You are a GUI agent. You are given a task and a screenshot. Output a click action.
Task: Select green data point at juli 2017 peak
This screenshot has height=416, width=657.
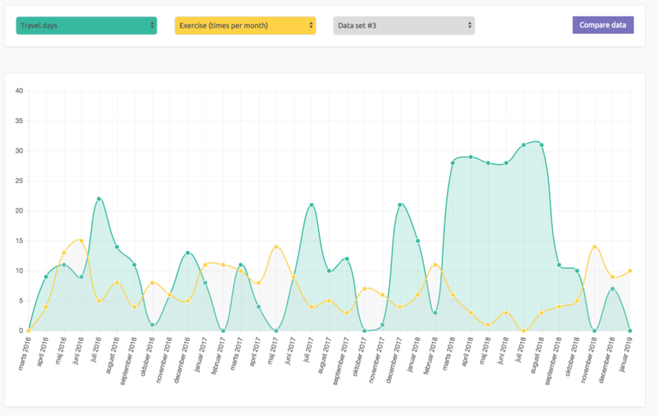pyautogui.click(x=311, y=205)
